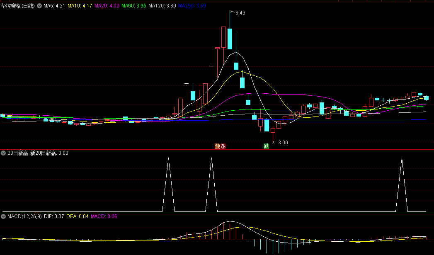Viewport: 434px width, 255px height.
Task: Click the 新20日新高: 0.00 value
Action: pos(49,153)
